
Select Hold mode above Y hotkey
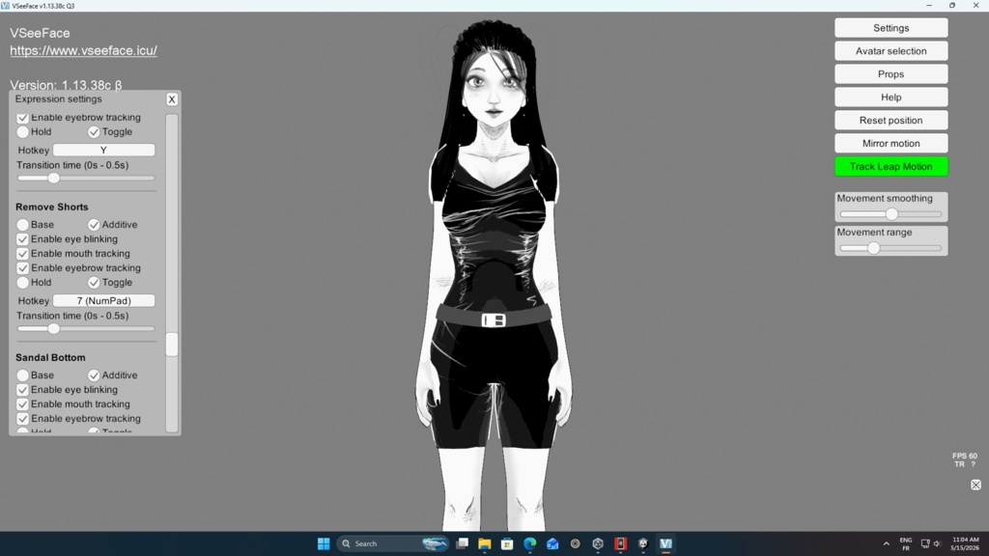23,131
